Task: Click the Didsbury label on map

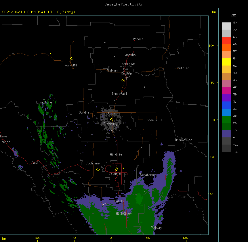Action: 110,124
